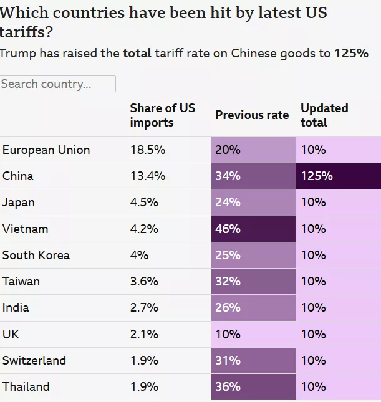This screenshot has height=402, width=381.
Task: Click Japan's 24% previous rate cell
Action: pyautogui.click(x=254, y=203)
